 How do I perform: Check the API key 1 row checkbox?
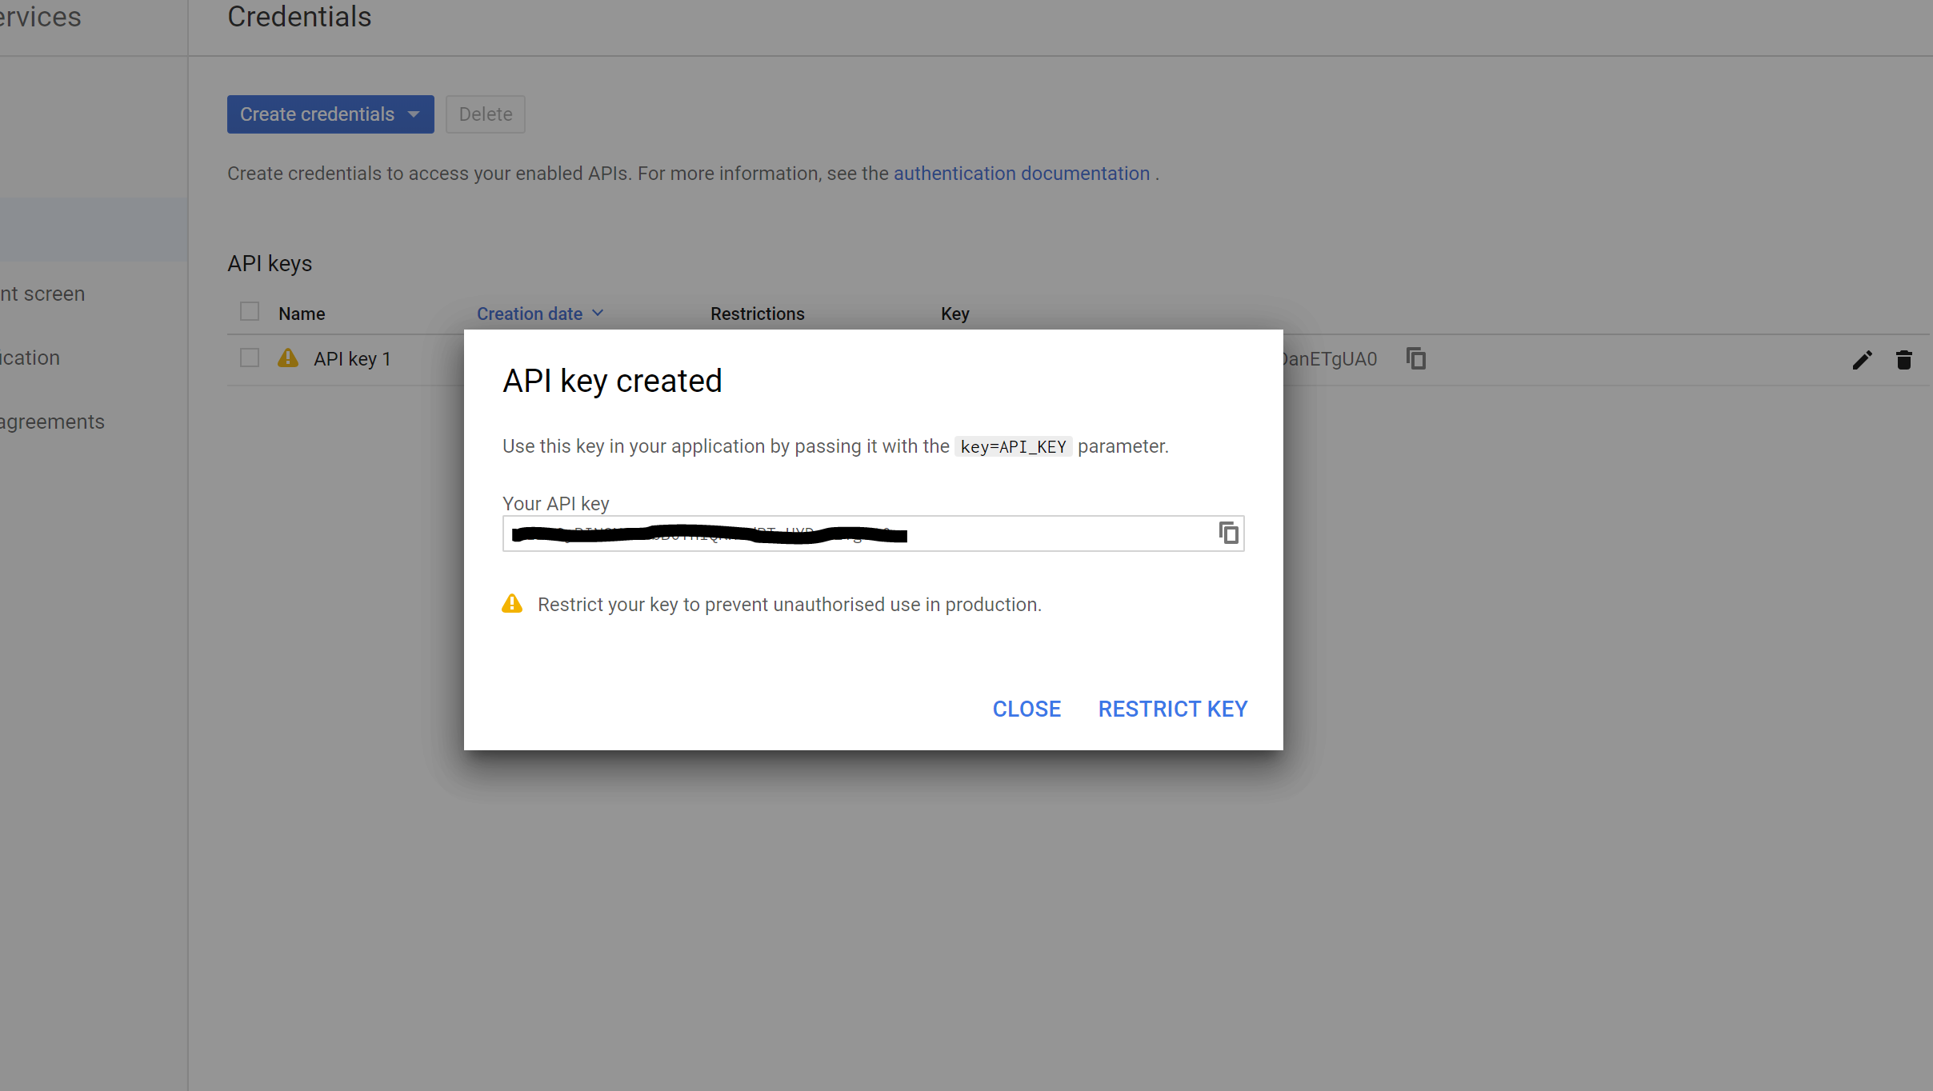point(250,358)
